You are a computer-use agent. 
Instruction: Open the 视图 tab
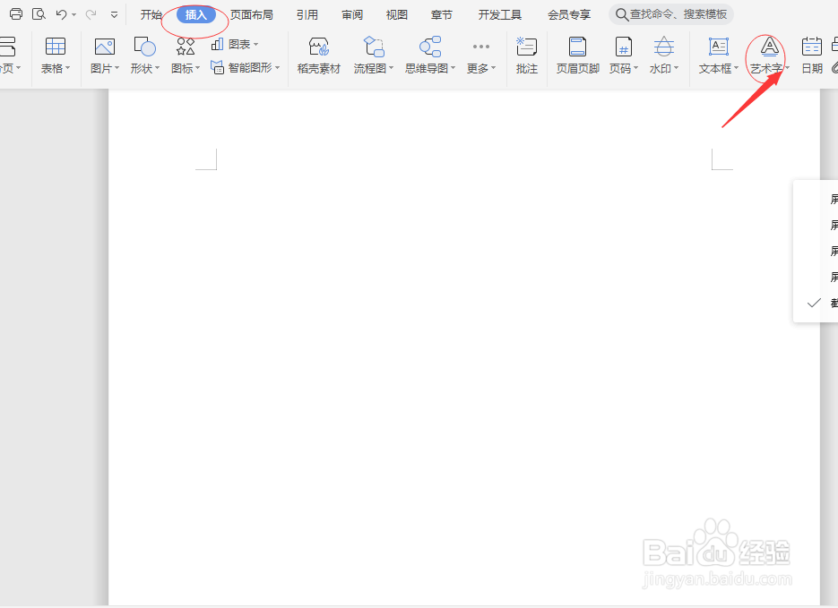click(x=396, y=15)
